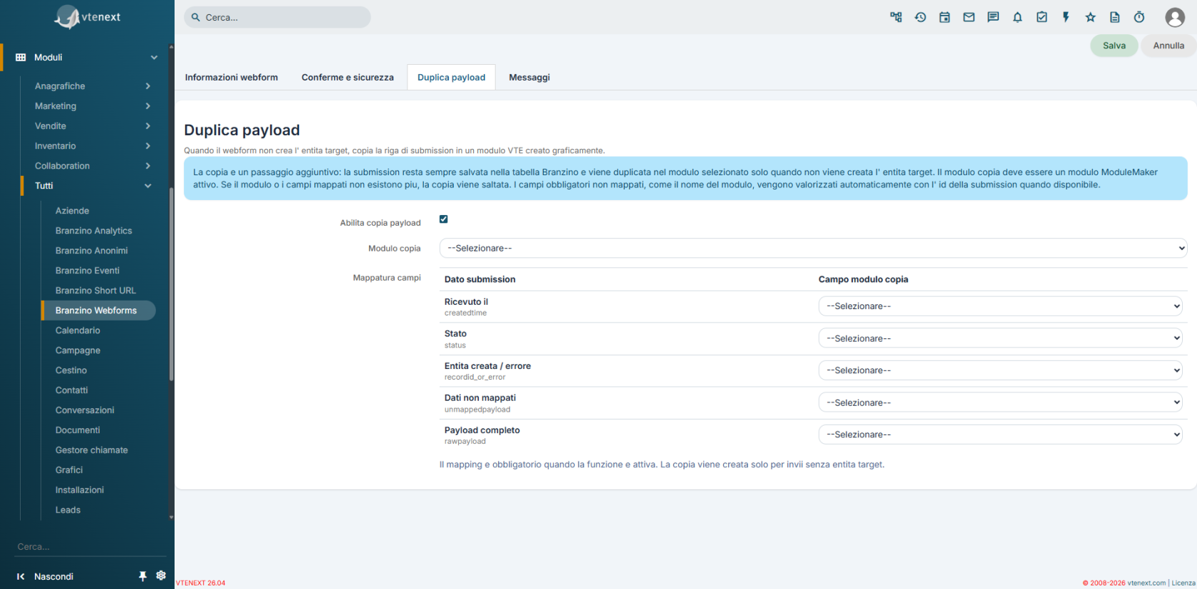Open the user profile avatar
Screen dimensions: 1197x589
click(1175, 17)
